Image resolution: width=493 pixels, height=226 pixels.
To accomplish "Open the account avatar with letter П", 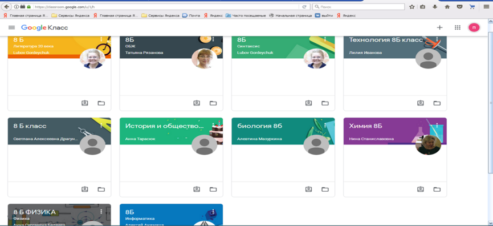I will point(474,28).
